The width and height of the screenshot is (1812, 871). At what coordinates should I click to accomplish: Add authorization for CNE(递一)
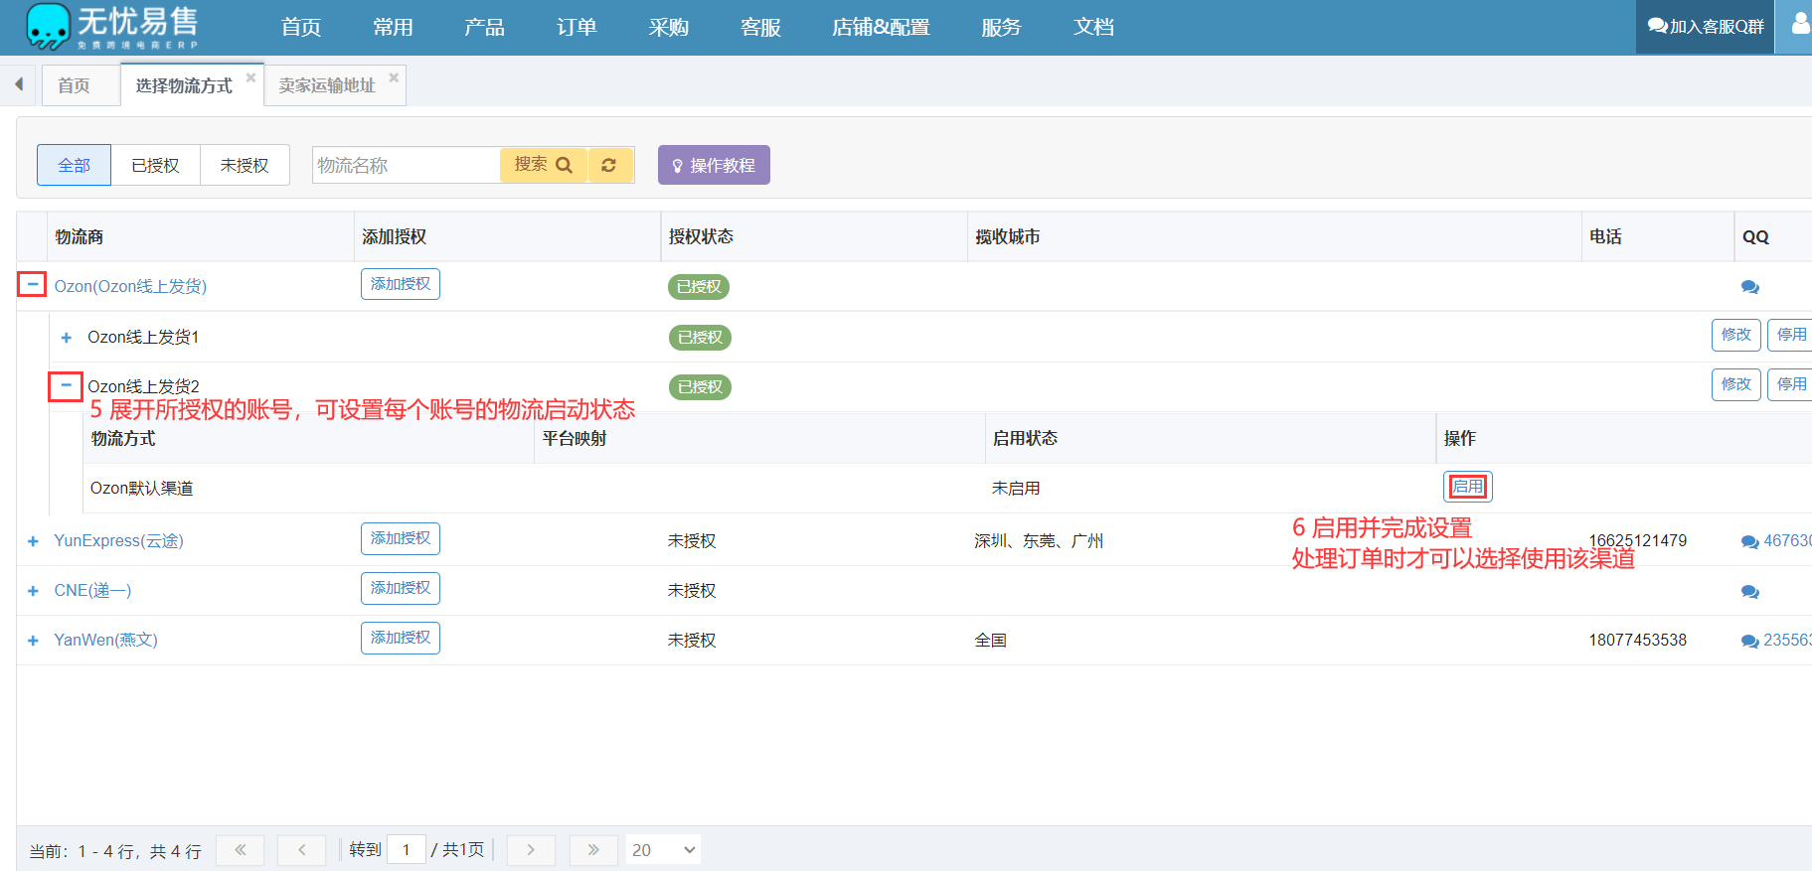(401, 588)
